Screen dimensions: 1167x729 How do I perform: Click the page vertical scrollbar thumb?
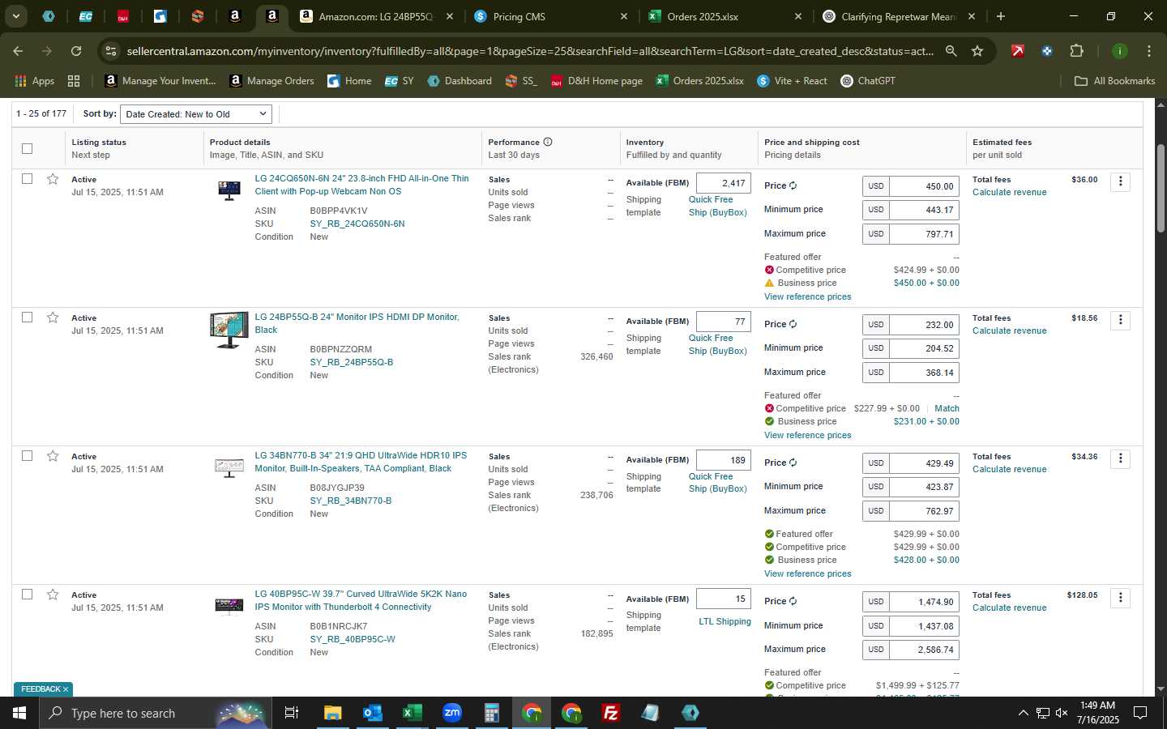1161,188
